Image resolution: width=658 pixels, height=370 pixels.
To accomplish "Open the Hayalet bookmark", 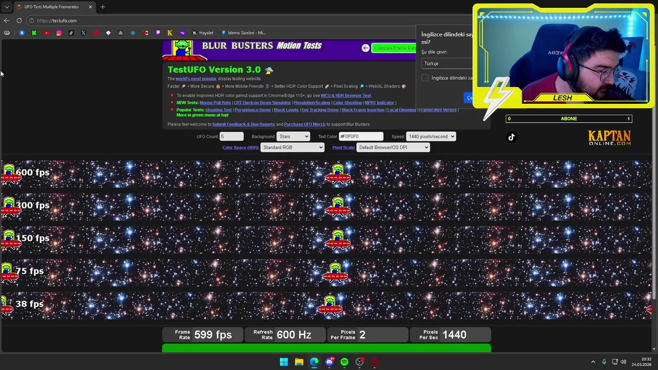I will pyautogui.click(x=203, y=33).
